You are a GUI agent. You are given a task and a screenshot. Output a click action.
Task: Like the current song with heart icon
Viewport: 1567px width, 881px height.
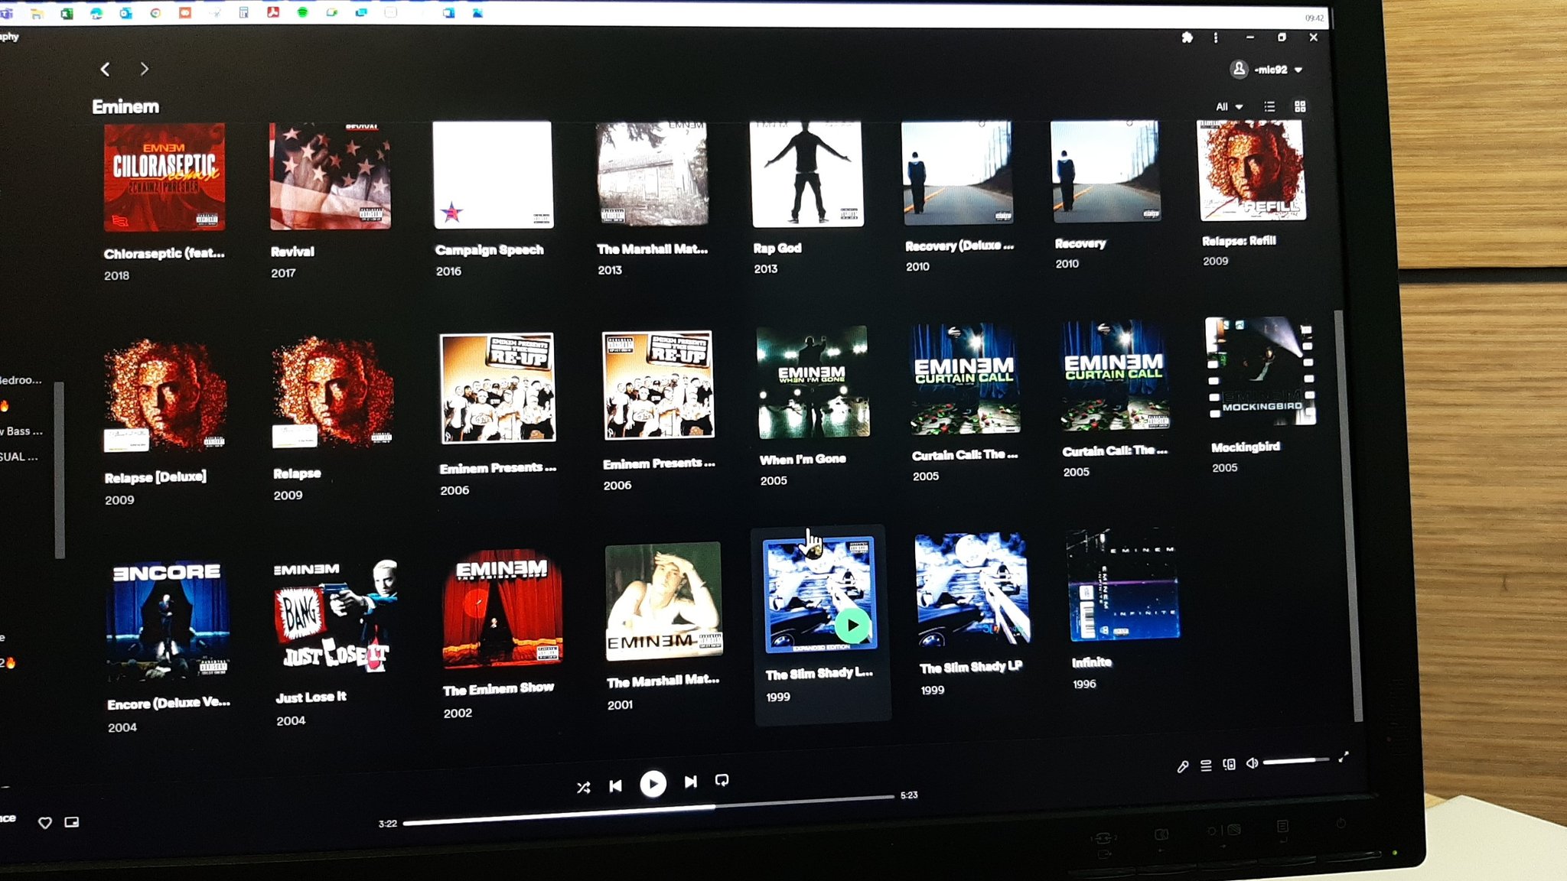(x=45, y=823)
